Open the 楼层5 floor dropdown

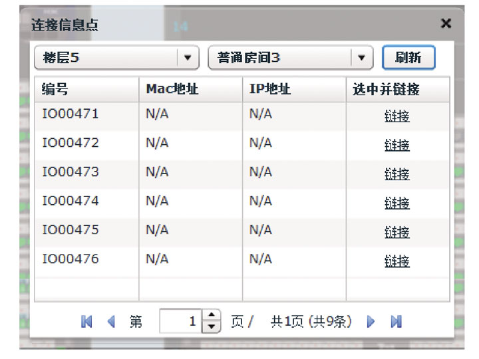coord(188,58)
